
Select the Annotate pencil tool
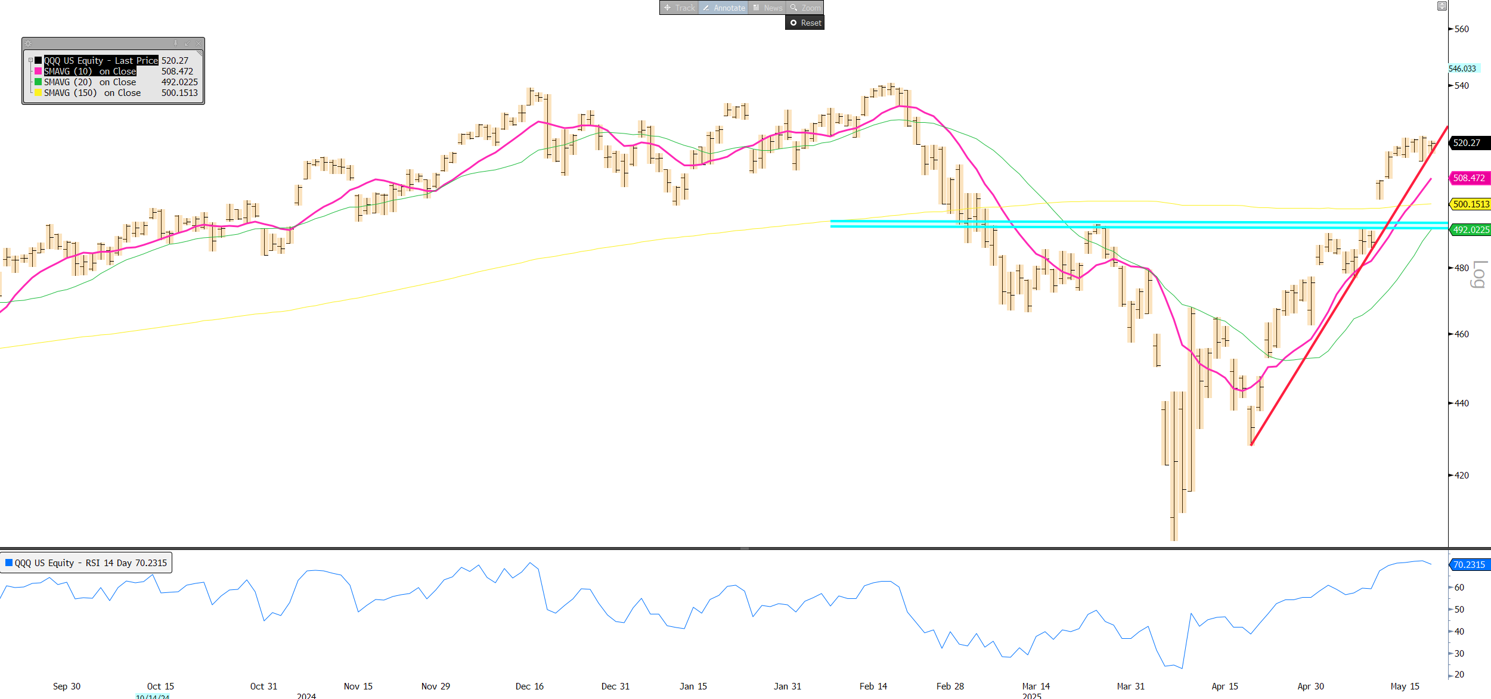(x=723, y=8)
